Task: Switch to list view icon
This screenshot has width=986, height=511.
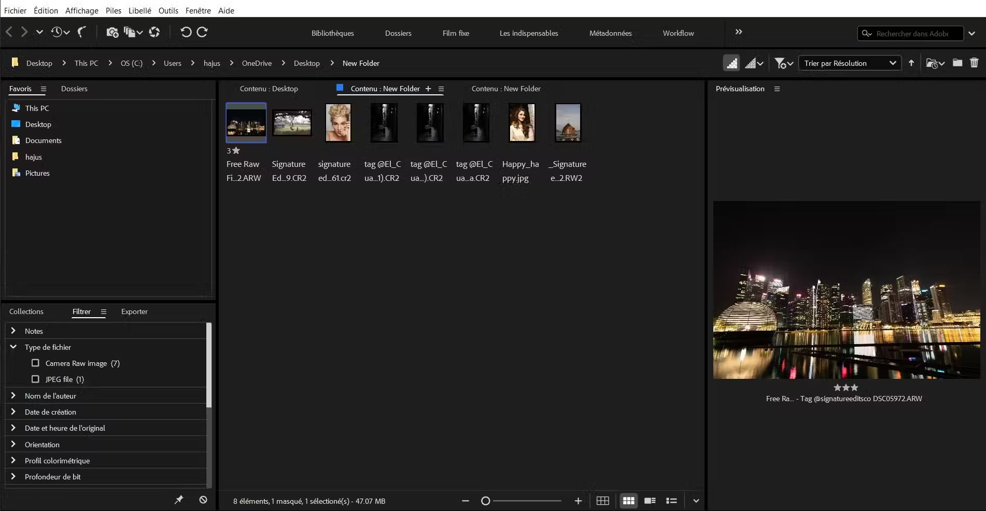Action: tap(671, 501)
